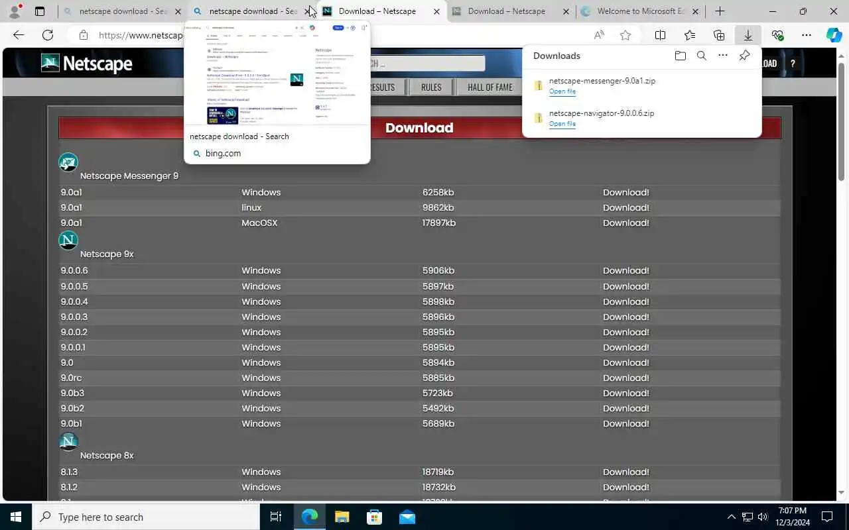This screenshot has width=849, height=530.
Task: Launch Microsoft Store from the taskbar
Action: [x=375, y=517]
